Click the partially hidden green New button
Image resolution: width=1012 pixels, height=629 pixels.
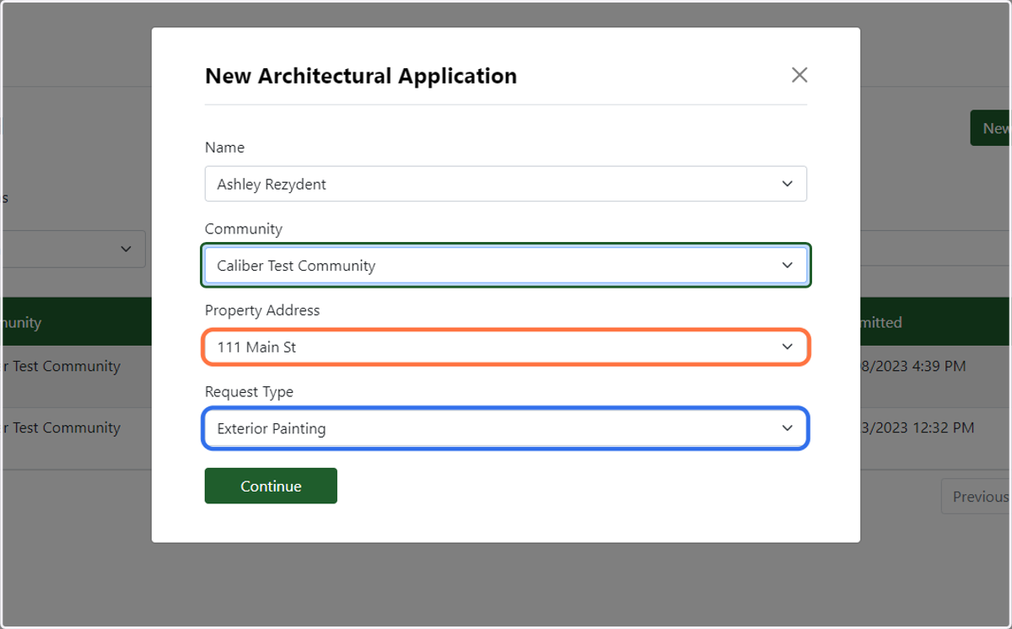(x=991, y=128)
